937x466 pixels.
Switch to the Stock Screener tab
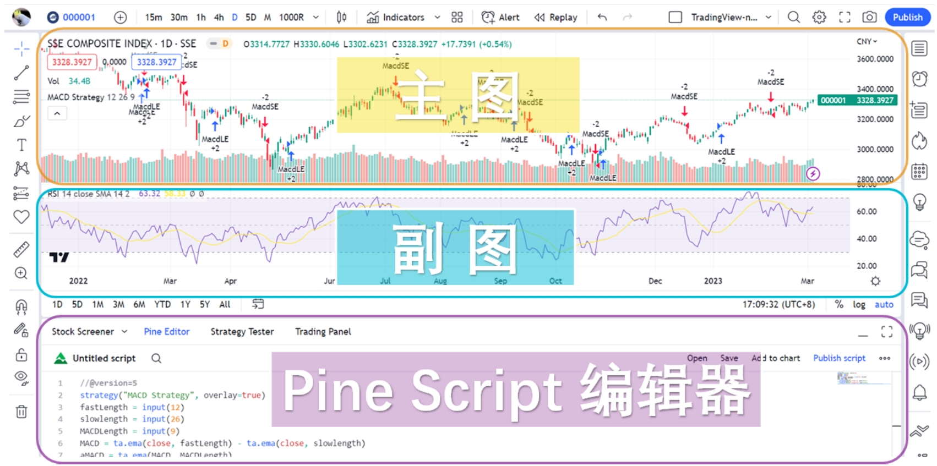point(83,331)
